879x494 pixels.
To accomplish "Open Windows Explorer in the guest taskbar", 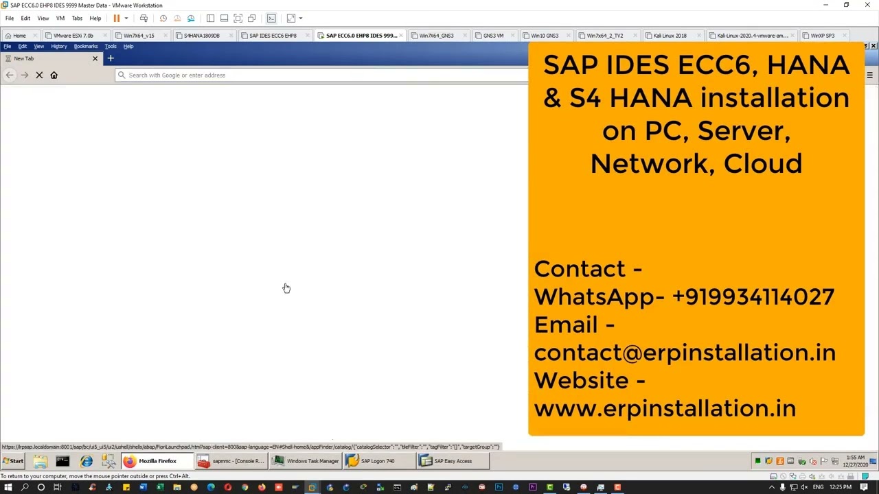I will pos(40,461).
